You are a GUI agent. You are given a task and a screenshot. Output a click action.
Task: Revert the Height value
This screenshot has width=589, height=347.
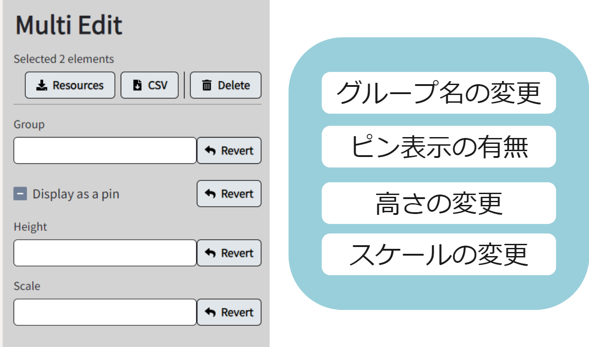coord(229,253)
